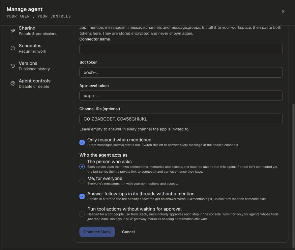Click the Versions history icon
Image resolution: width=295 pixels, height=250 pixels.
[x=13, y=66]
